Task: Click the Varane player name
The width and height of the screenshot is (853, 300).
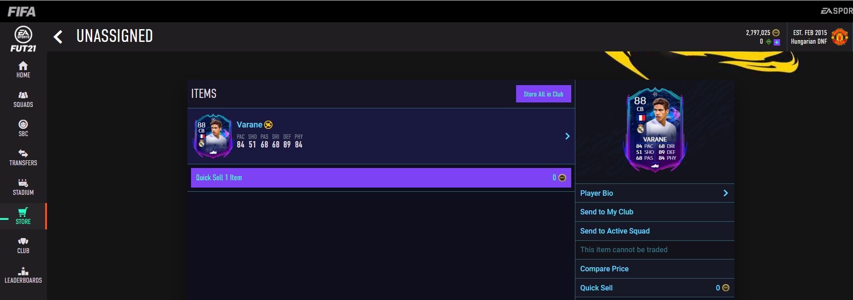Action: (x=249, y=125)
